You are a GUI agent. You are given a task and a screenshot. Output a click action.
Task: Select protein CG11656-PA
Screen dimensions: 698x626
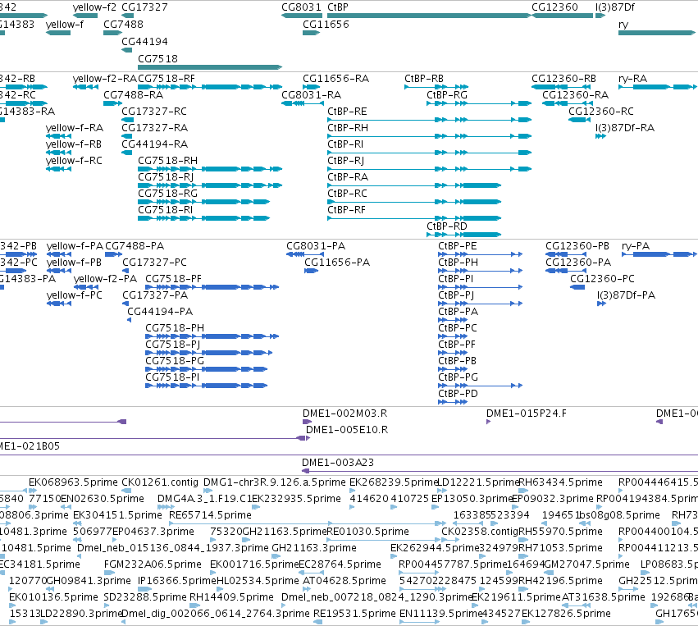point(311,271)
